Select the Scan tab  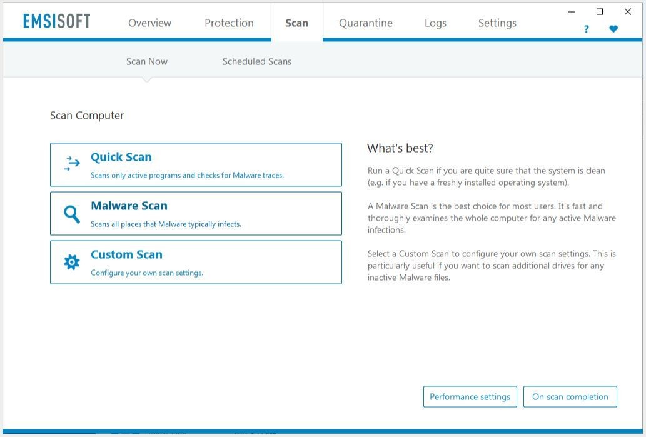point(296,23)
